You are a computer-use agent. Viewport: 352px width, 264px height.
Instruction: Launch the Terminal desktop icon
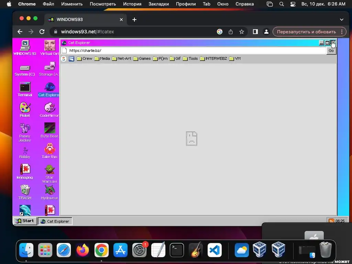(25, 89)
